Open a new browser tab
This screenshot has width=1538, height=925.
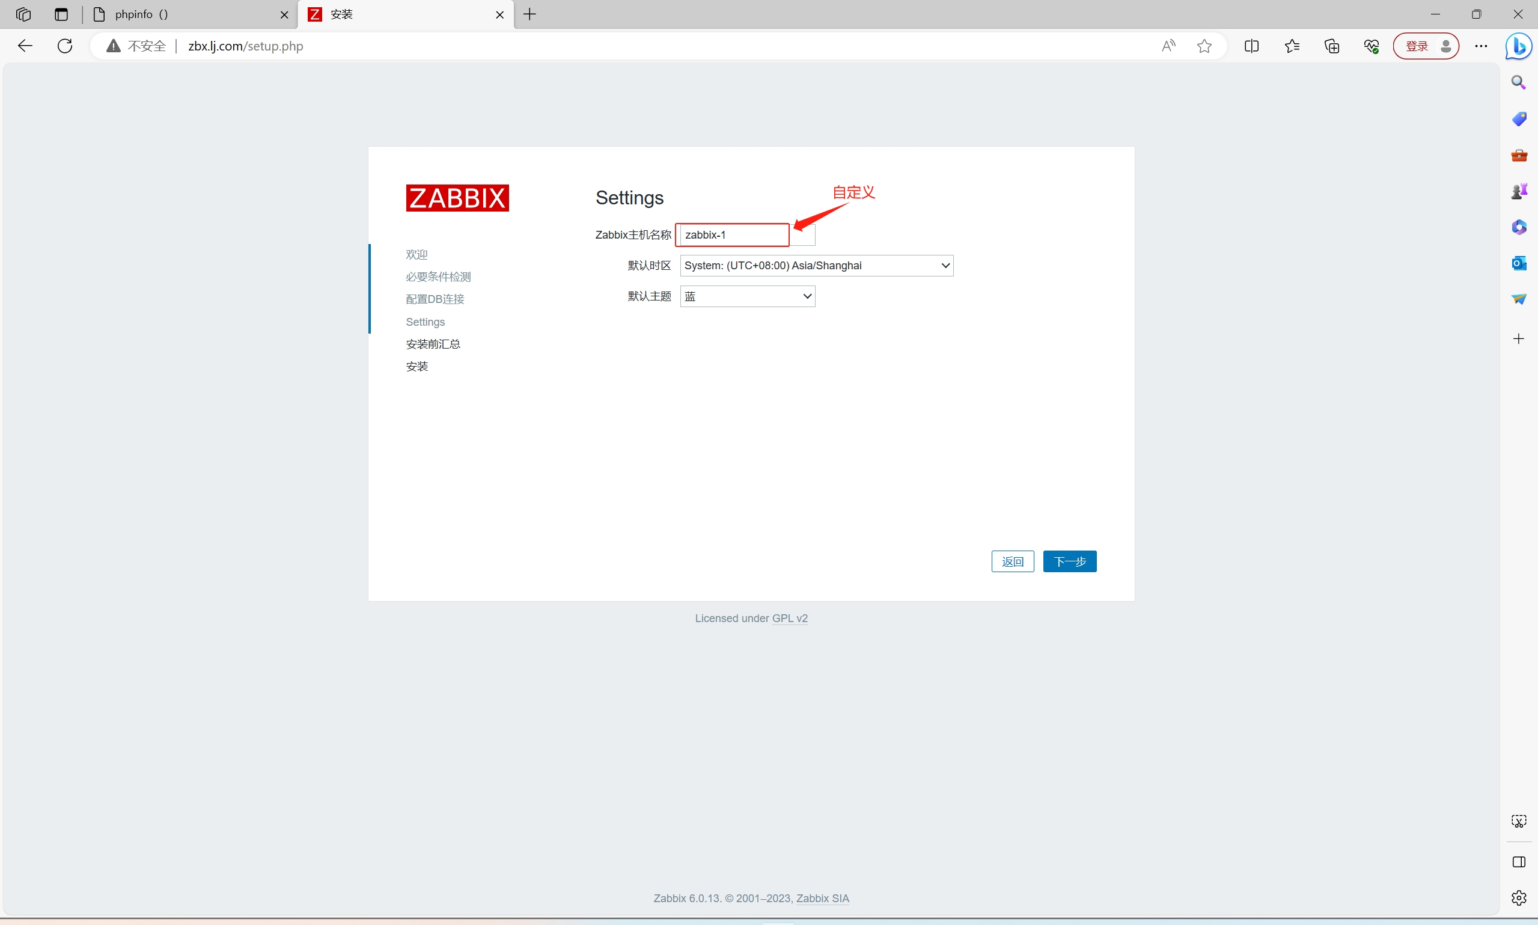[x=529, y=14]
